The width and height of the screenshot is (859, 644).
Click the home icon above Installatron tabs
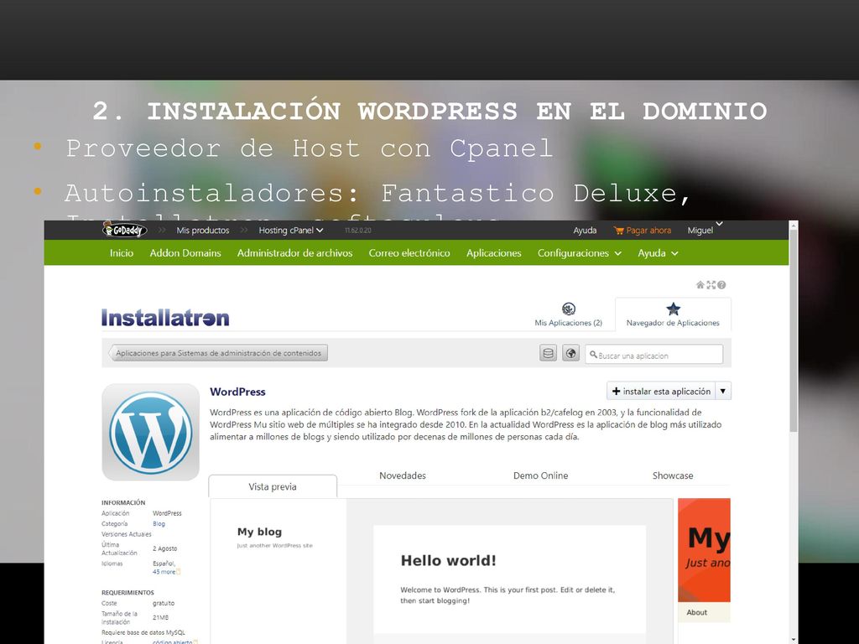pos(700,285)
